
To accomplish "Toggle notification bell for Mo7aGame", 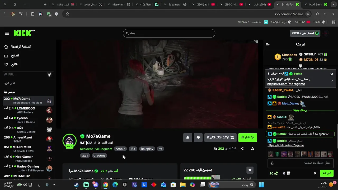I will tap(188, 137).
